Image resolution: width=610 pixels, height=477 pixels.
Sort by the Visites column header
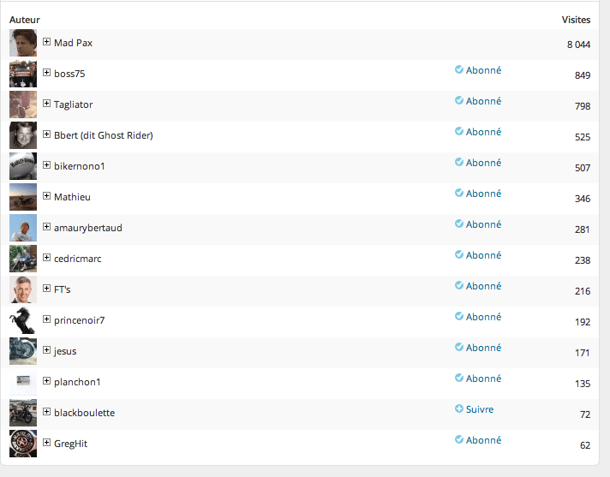[576, 19]
